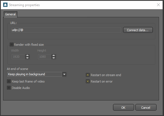
Task: Confirm with the OK button
Action: tap(123, 107)
